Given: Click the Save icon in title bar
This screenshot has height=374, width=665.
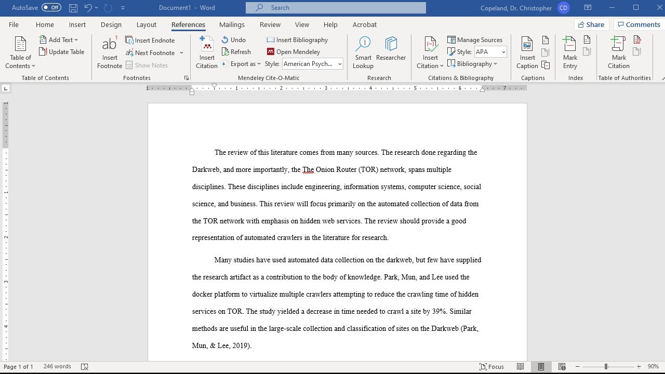Looking at the screenshot, I should point(73,8).
